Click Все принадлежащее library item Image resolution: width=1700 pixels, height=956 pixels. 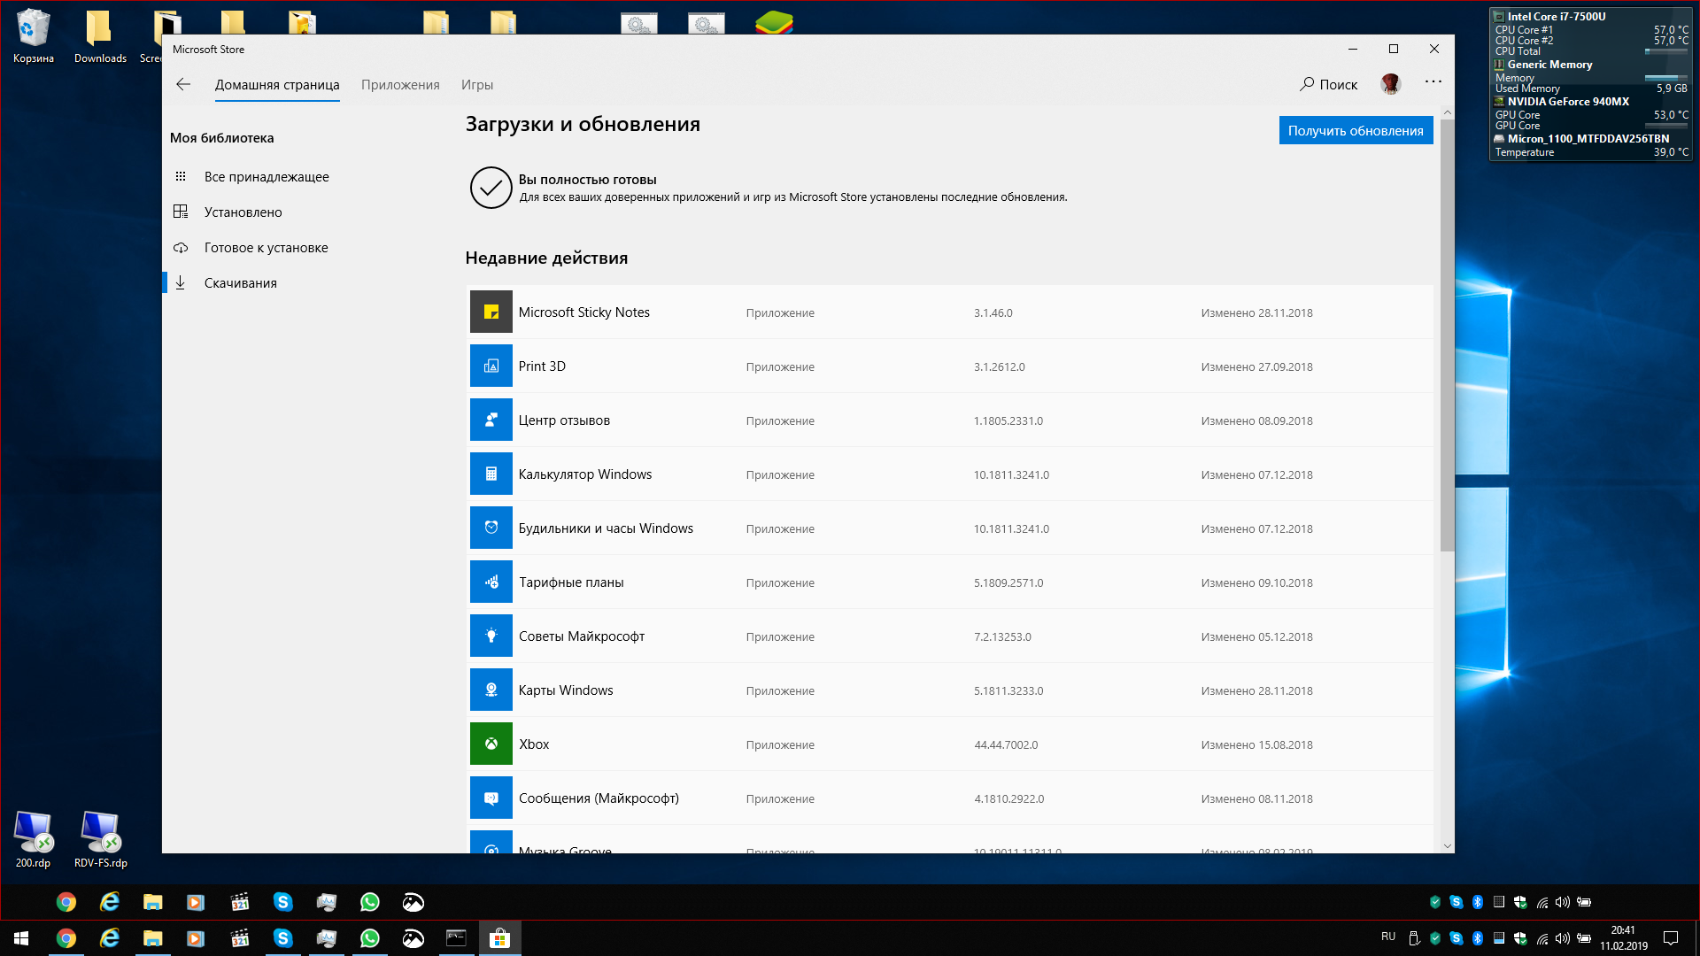(x=267, y=176)
